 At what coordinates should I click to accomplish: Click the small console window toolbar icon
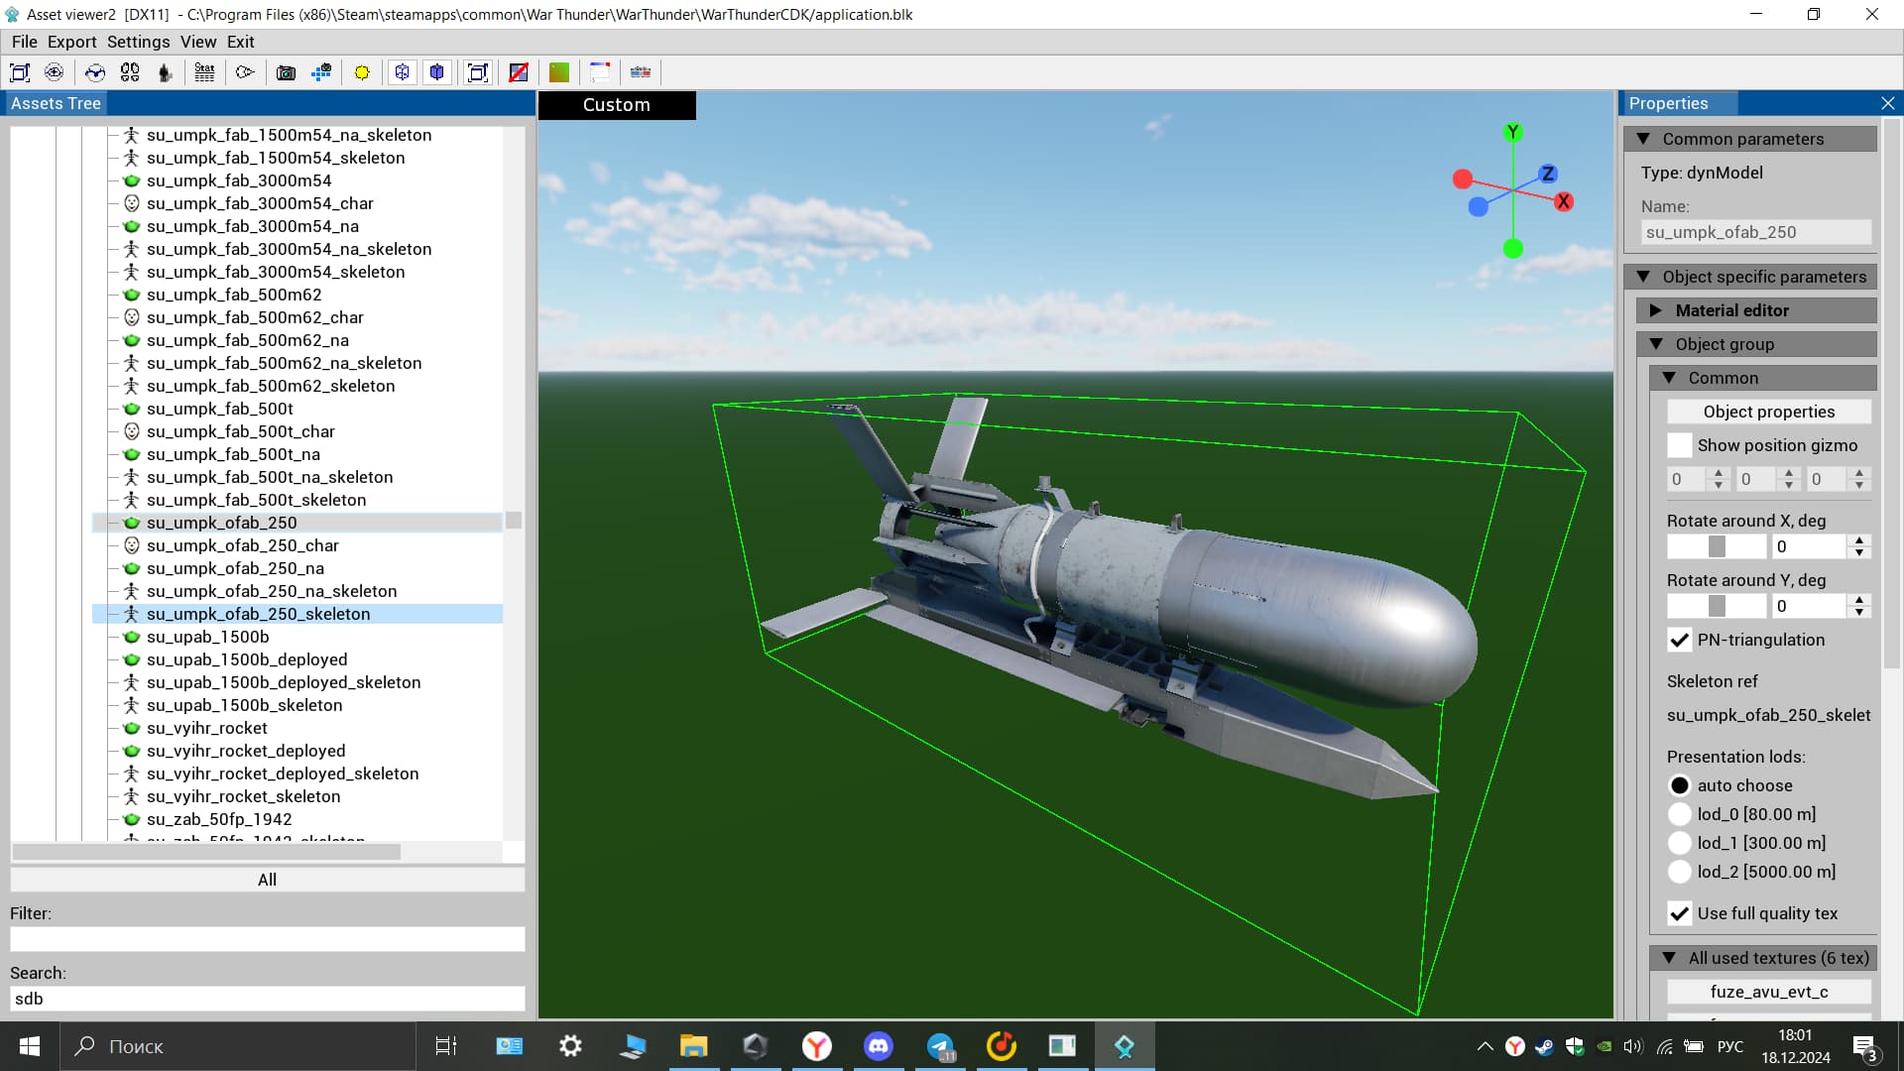[600, 72]
